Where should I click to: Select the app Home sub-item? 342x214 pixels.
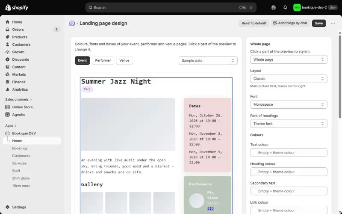click(x=32, y=141)
